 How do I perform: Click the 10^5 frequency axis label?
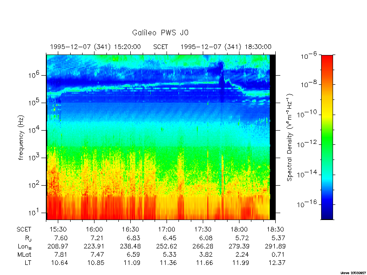(x=34, y=102)
